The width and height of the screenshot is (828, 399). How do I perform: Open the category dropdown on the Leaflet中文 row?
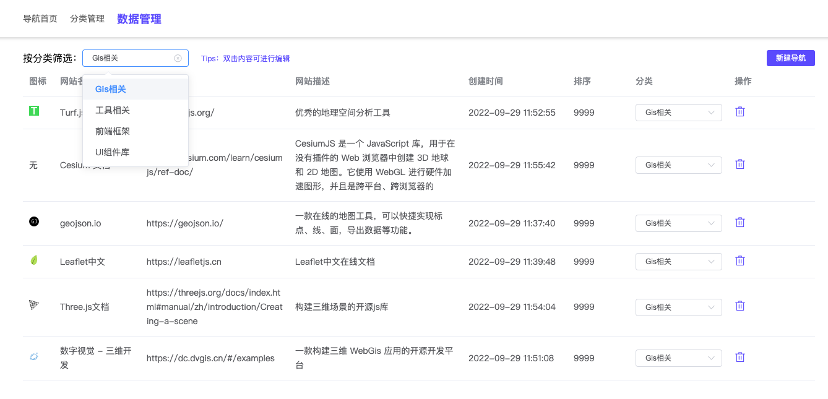pos(678,261)
